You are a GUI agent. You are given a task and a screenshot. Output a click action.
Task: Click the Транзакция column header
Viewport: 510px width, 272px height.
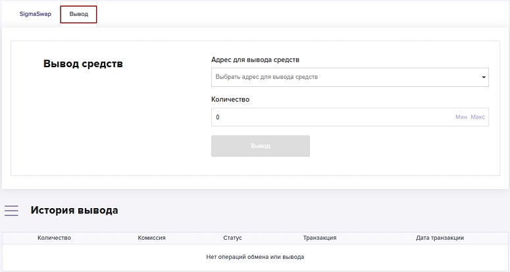pyautogui.click(x=320, y=238)
